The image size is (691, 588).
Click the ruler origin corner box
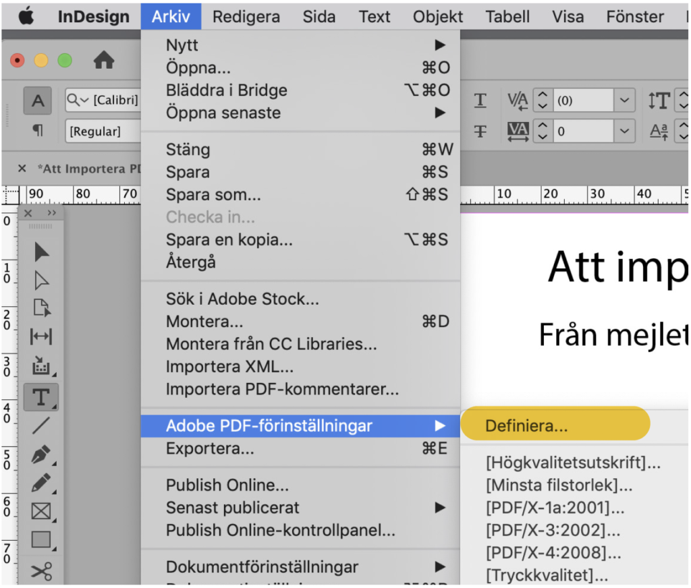10,195
